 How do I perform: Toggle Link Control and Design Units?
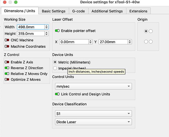(57, 94)
